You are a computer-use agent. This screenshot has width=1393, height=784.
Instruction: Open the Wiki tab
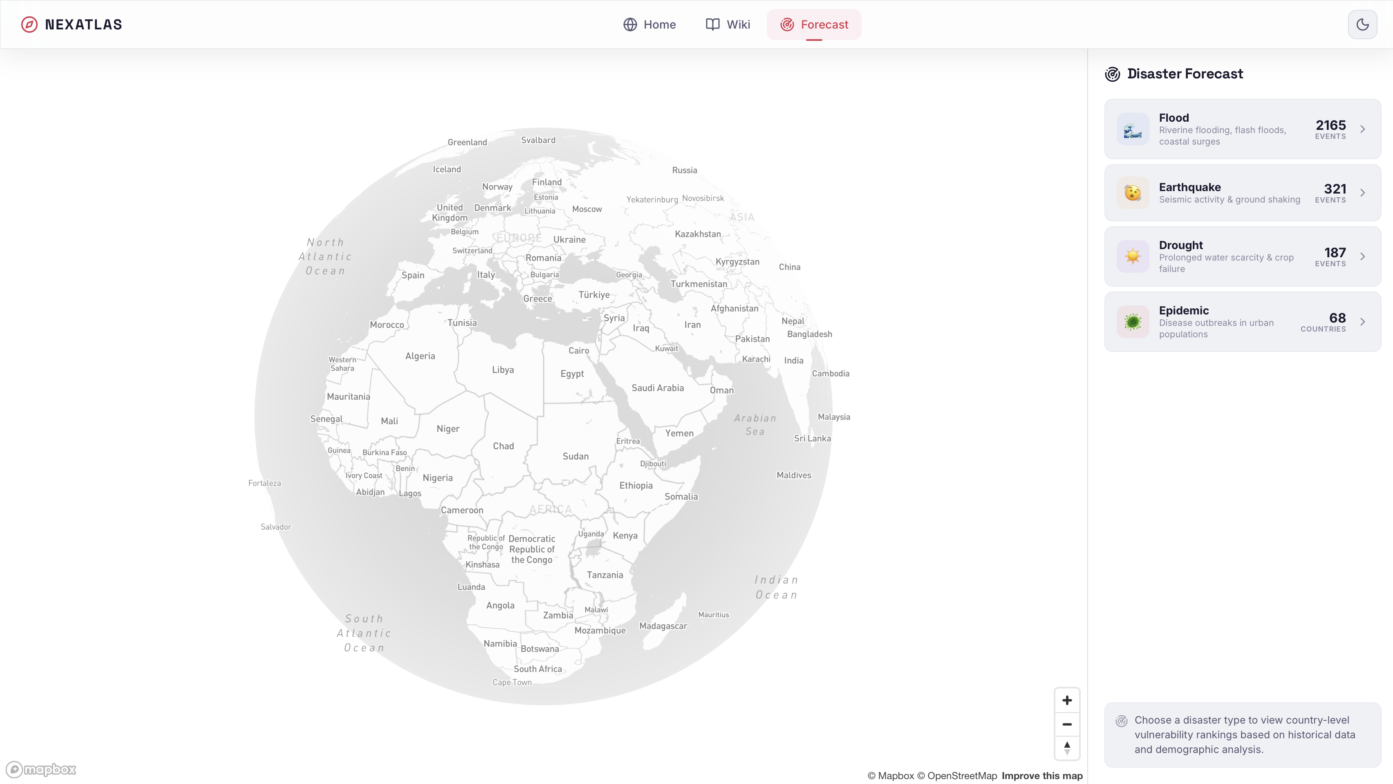point(728,24)
